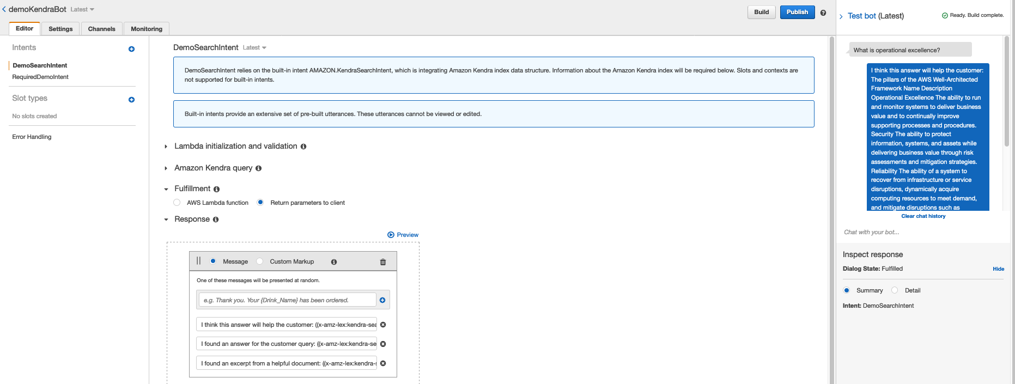
Task: Choose the Message response type
Action: 213,261
